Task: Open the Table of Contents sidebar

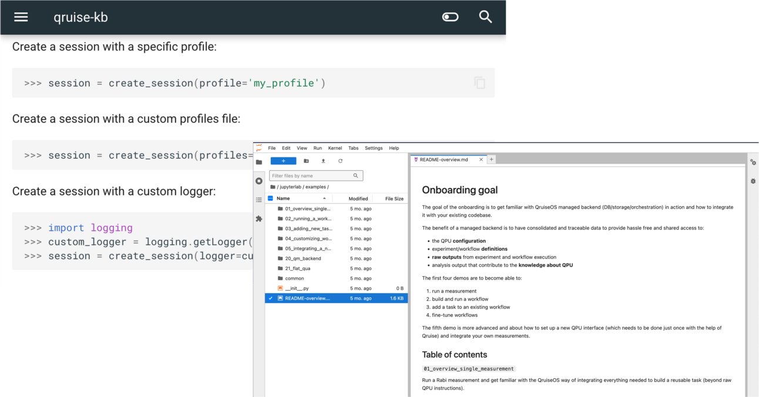Action: (x=259, y=200)
